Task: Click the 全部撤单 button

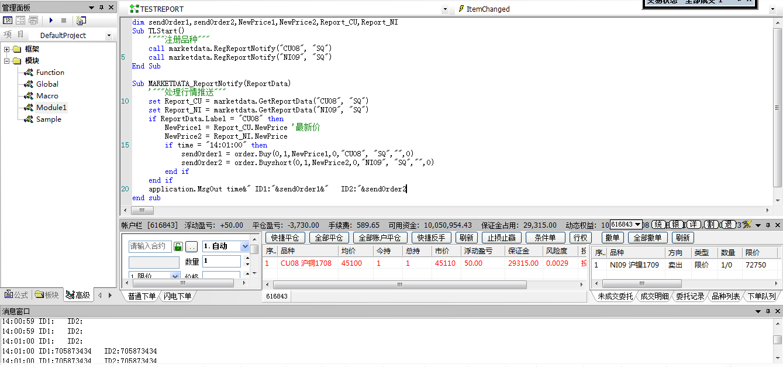Action: [x=648, y=238]
